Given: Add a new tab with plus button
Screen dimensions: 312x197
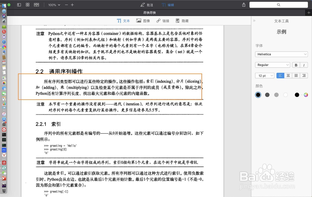Looking at the screenshot, I should (309, 13).
